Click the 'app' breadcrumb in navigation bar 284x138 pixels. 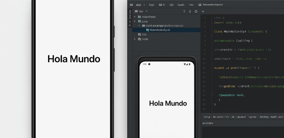tap(138, 5)
